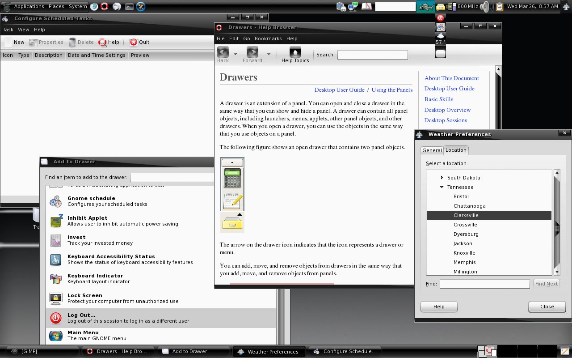Select Main Menu item in Add to Drawer
572x358 pixels.
pos(161,336)
